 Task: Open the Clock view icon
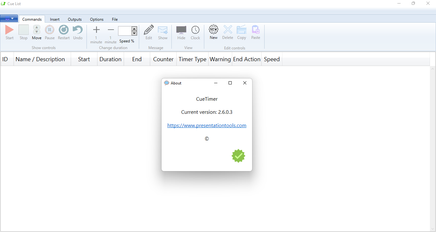195,30
